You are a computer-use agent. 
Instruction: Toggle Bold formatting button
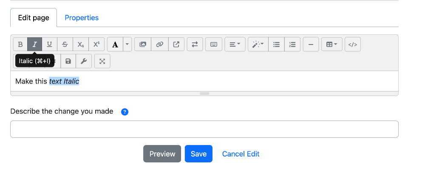click(x=20, y=45)
